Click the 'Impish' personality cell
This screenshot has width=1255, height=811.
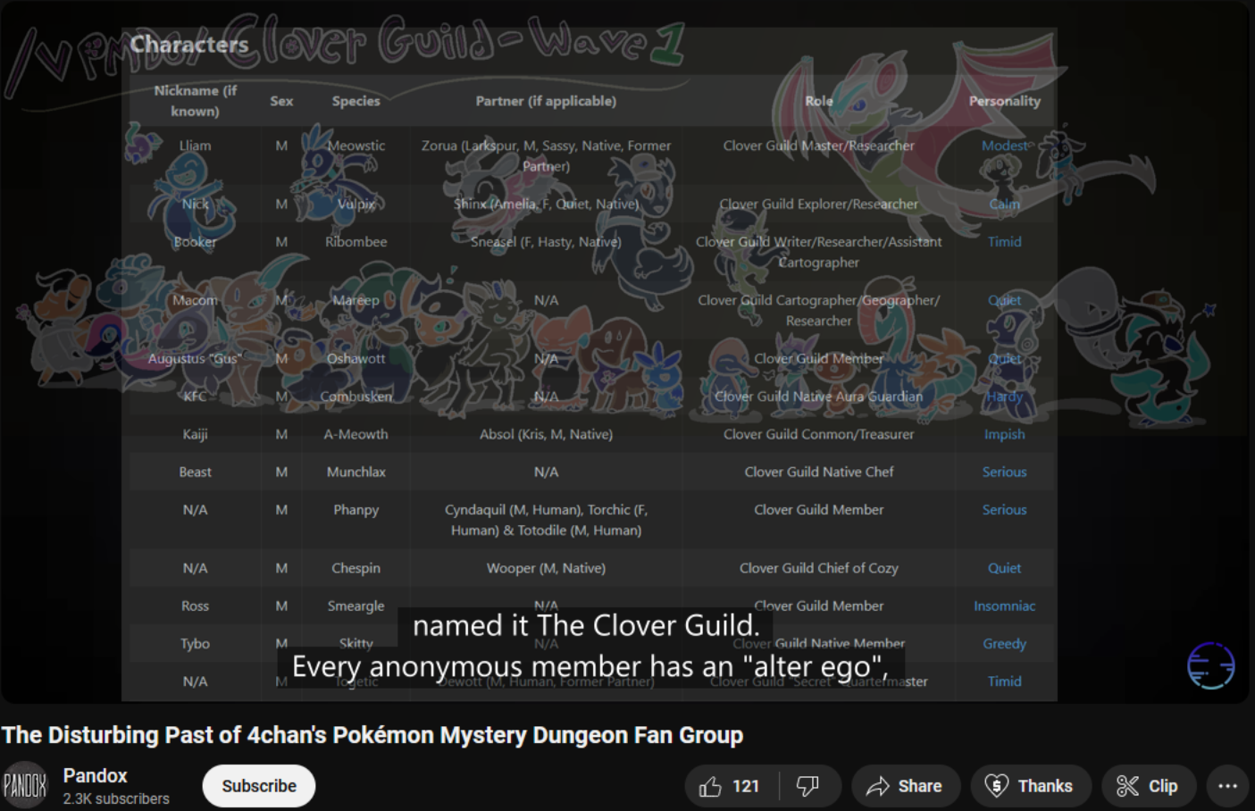pyautogui.click(x=1004, y=434)
